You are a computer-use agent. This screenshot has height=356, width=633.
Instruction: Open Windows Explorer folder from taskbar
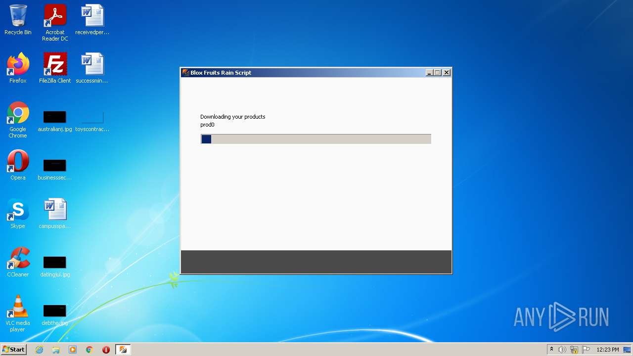(x=56, y=350)
